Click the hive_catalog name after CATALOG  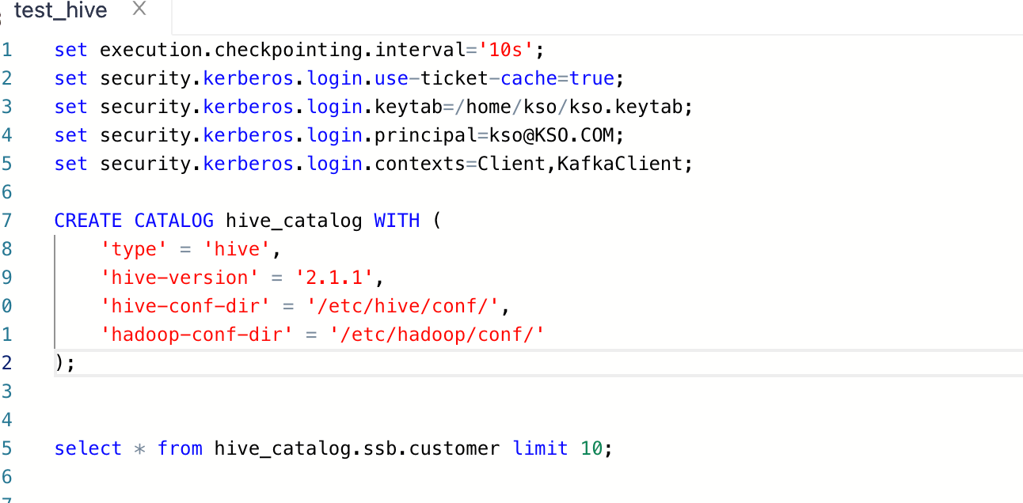coord(294,221)
